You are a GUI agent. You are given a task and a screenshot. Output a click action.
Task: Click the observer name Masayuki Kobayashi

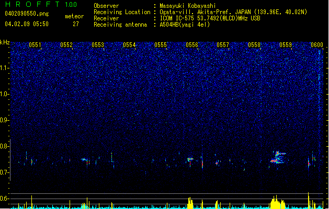click(x=188, y=6)
